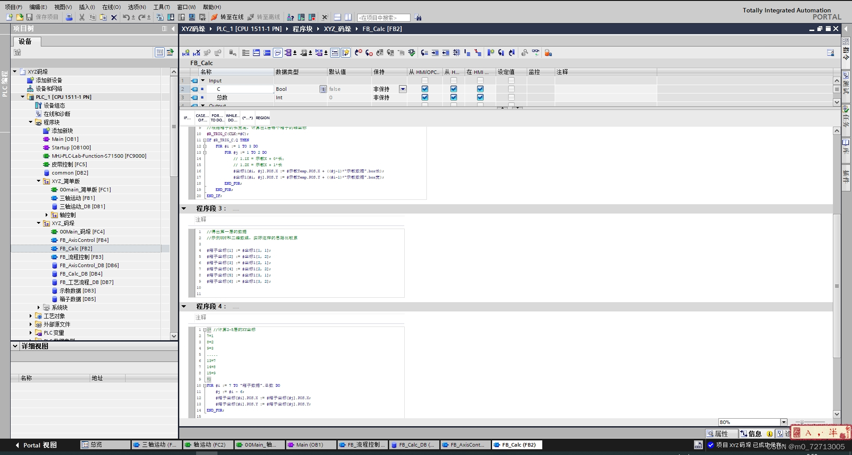Screen dimensions: 852x455
Task: Uncheck visible in HMI for 总数 row
Action: tap(480, 97)
